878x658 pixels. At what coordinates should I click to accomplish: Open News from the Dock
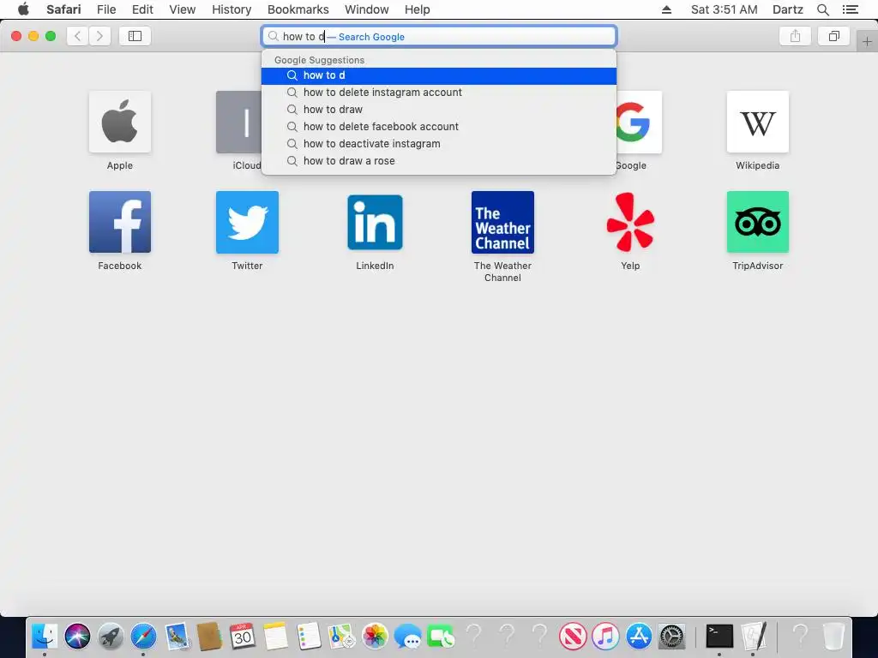[573, 637]
